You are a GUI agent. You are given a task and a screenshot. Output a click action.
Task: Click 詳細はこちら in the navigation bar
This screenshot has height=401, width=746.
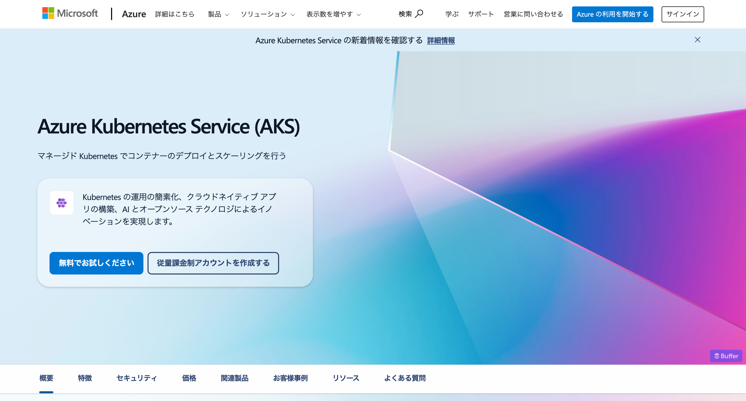click(175, 14)
